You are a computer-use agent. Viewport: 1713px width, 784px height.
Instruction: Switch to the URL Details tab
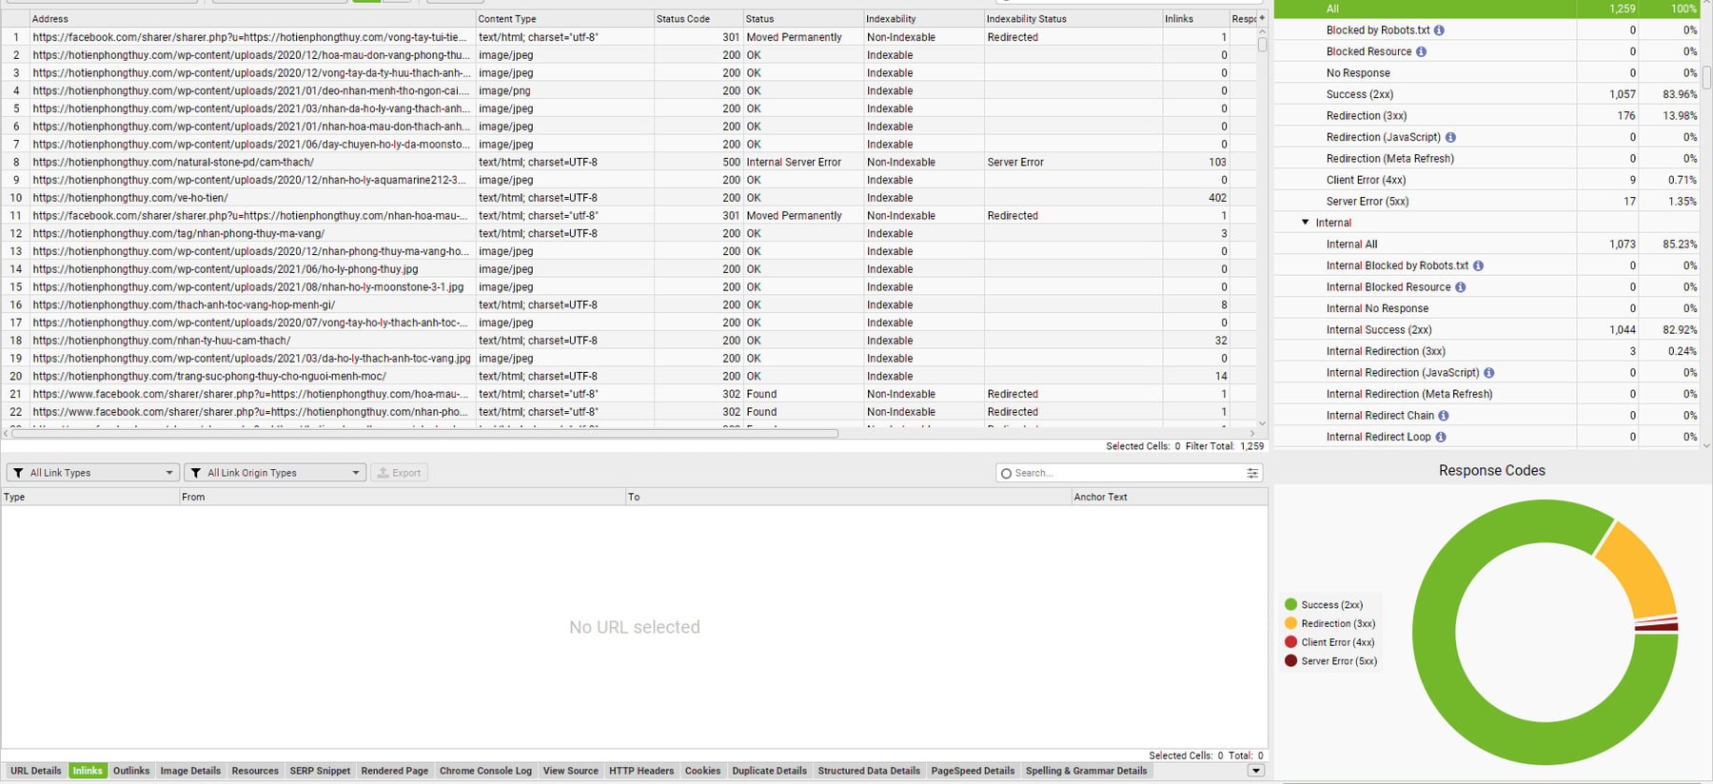(36, 771)
